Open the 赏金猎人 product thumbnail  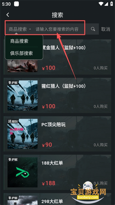22,66
